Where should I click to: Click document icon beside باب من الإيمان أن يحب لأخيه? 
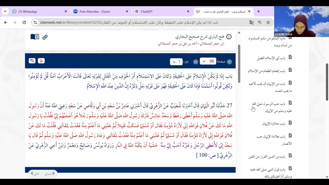(290, 83)
